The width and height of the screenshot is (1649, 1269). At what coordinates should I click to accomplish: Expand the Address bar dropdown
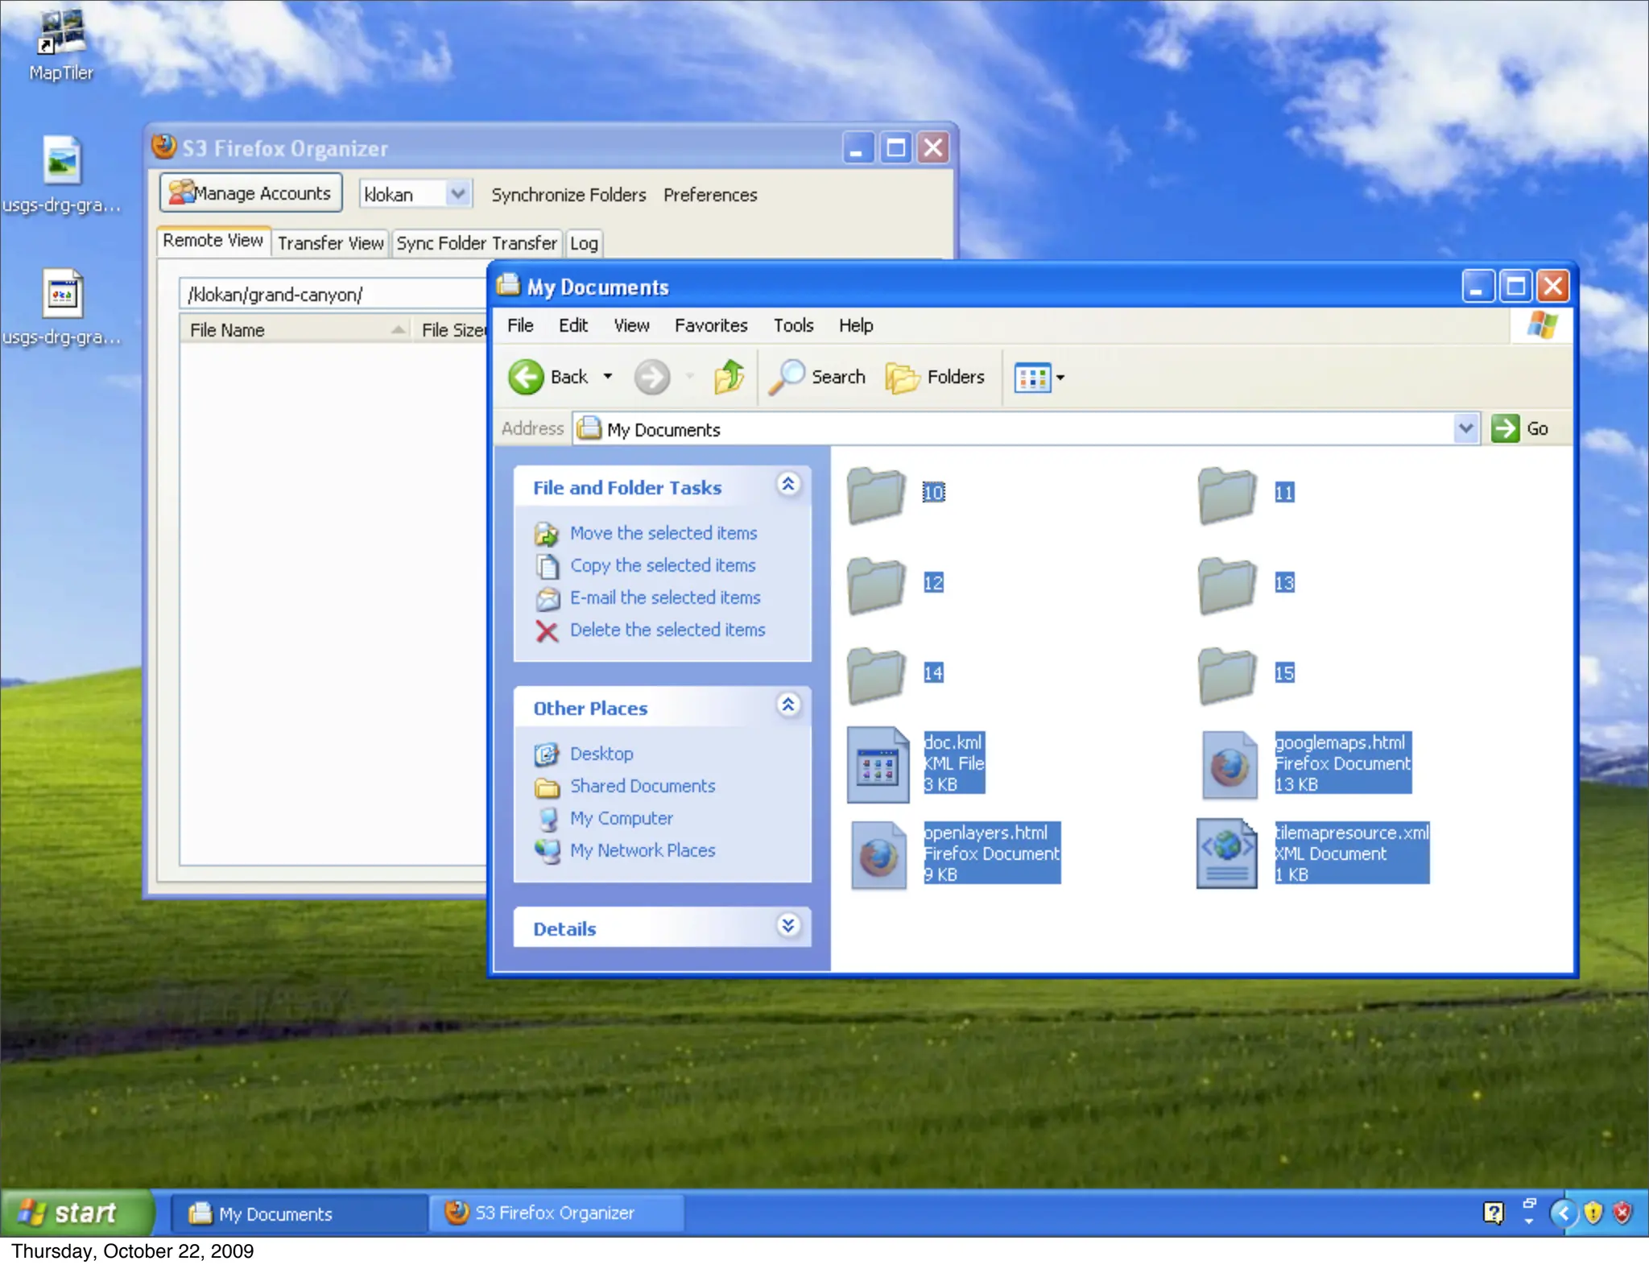pos(1465,428)
